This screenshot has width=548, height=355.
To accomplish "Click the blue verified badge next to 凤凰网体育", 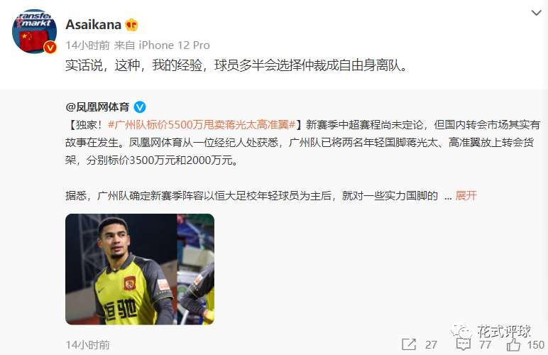I will click(x=140, y=107).
